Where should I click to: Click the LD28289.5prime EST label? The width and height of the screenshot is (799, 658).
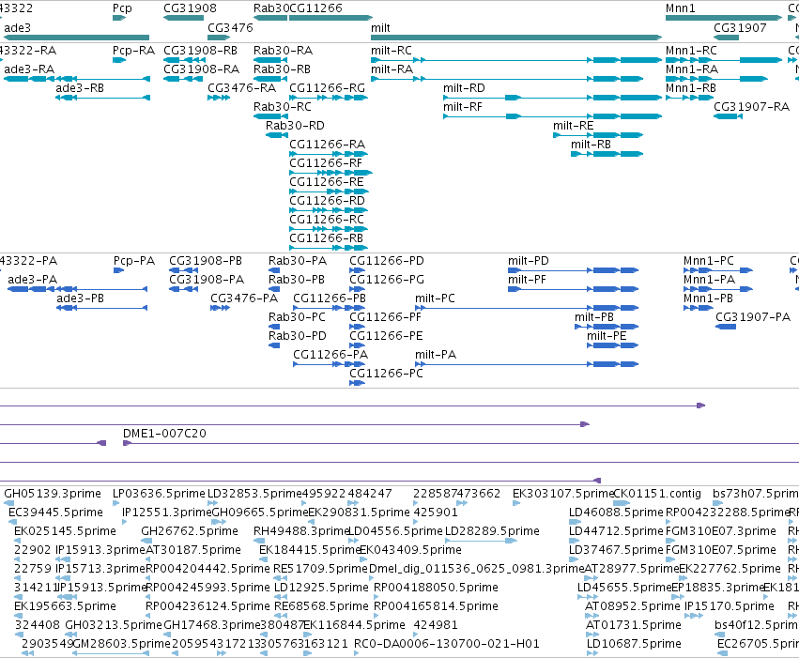coord(492,531)
